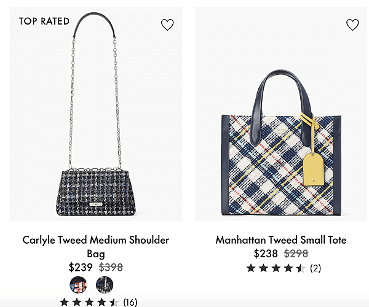
Task: Click the half star in Manhattan tote rating
Action: click(x=301, y=268)
